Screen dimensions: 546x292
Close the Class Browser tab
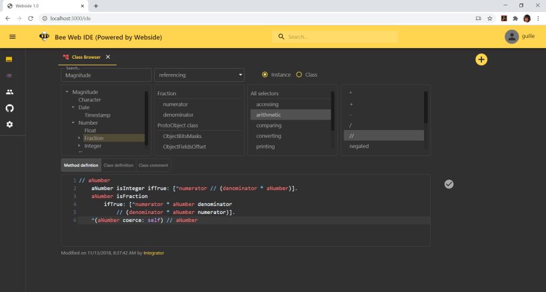(108, 57)
